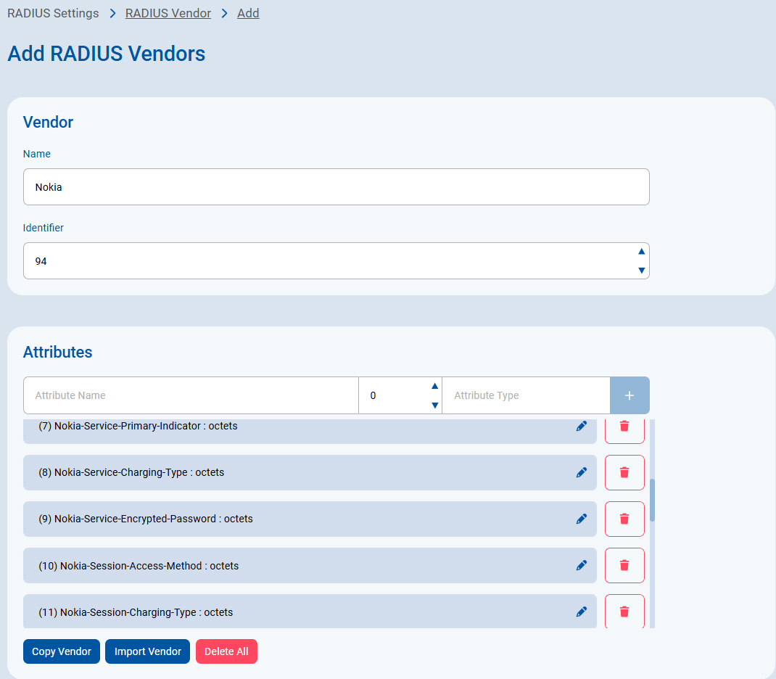Decrease the attribute number with down arrow

tap(434, 406)
